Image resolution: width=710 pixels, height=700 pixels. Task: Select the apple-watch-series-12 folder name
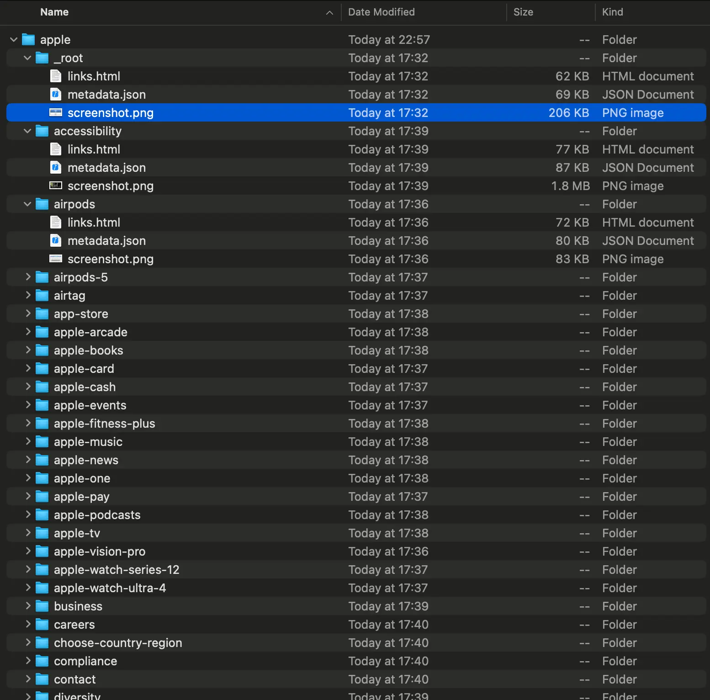(x=117, y=570)
